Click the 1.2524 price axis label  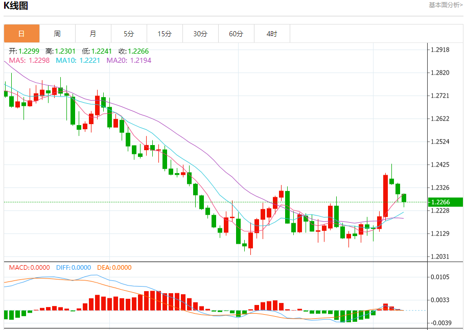[x=440, y=142]
